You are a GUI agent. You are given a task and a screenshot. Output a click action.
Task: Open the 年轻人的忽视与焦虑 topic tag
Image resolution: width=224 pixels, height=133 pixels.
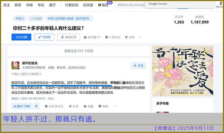click(x=69, y=18)
